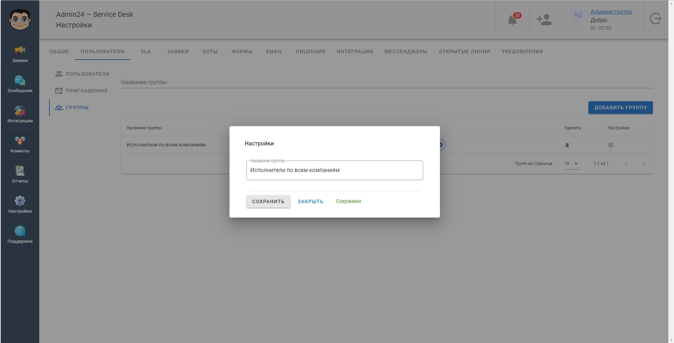This screenshot has height=343, width=674.
Task: Open Сообщения in the left sidebar
Action: (x=20, y=84)
